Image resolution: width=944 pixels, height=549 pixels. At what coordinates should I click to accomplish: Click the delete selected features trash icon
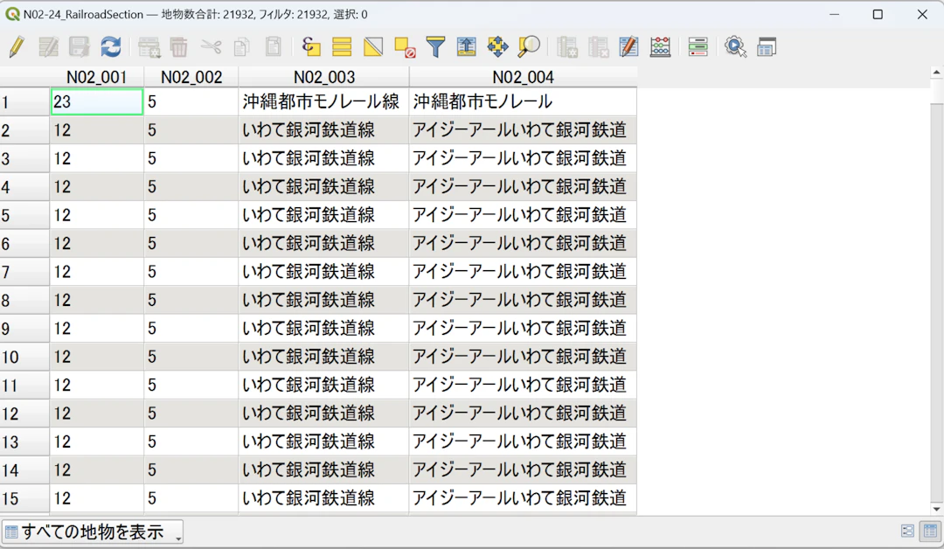pyautogui.click(x=179, y=46)
